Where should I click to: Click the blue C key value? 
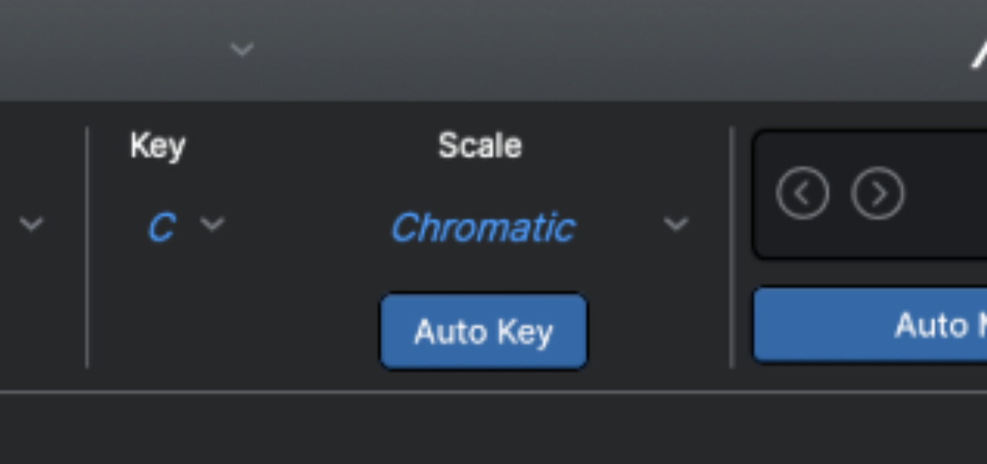[x=161, y=228]
